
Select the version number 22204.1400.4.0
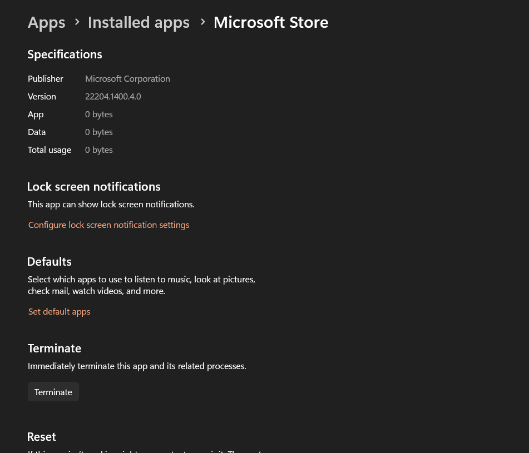point(113,96)
